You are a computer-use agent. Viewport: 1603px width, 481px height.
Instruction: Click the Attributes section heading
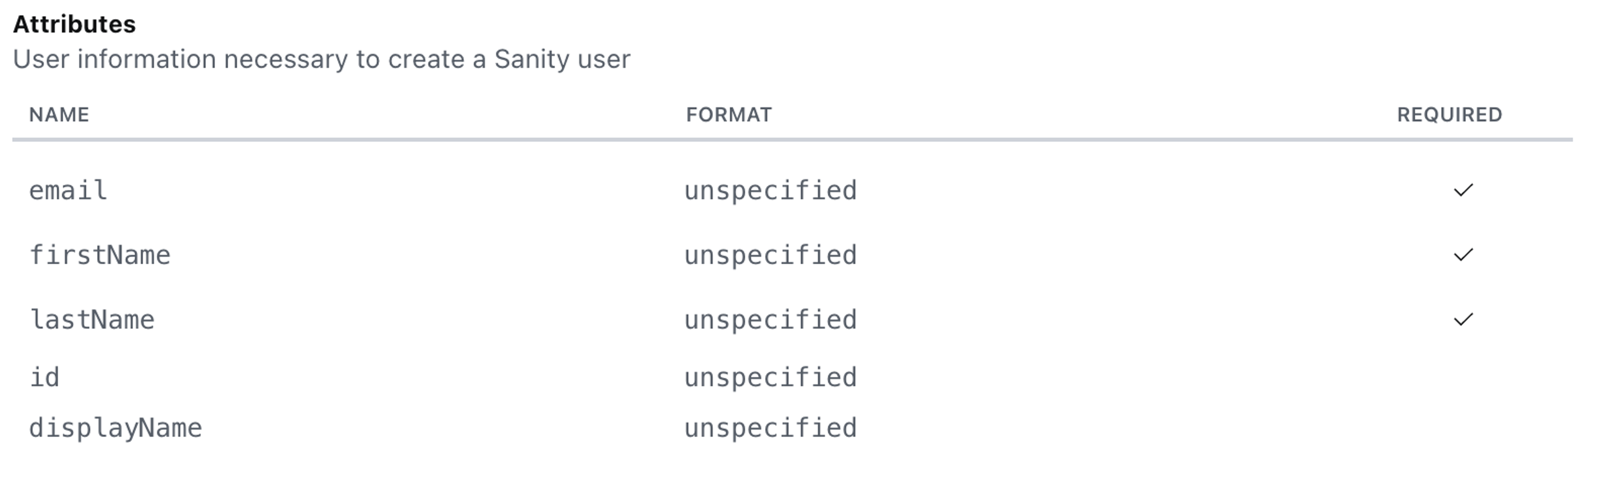point(75,24)
